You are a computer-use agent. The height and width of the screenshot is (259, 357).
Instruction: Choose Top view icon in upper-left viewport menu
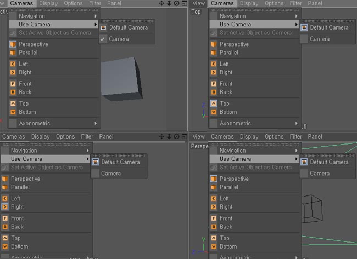(13, 103)
